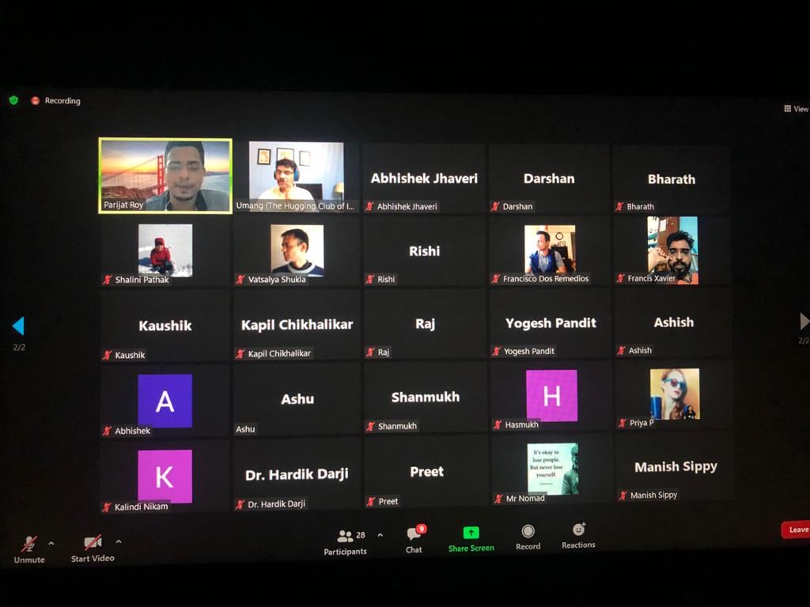Open the Reactions menu
The image size is (810, 607).
click(578, 537)
